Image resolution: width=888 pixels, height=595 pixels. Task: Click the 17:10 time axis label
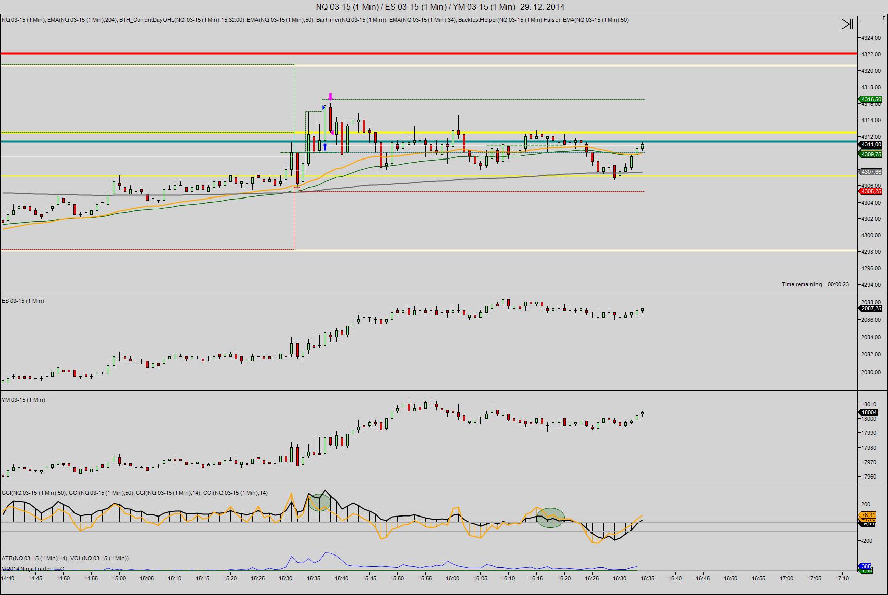click(842, 578)
